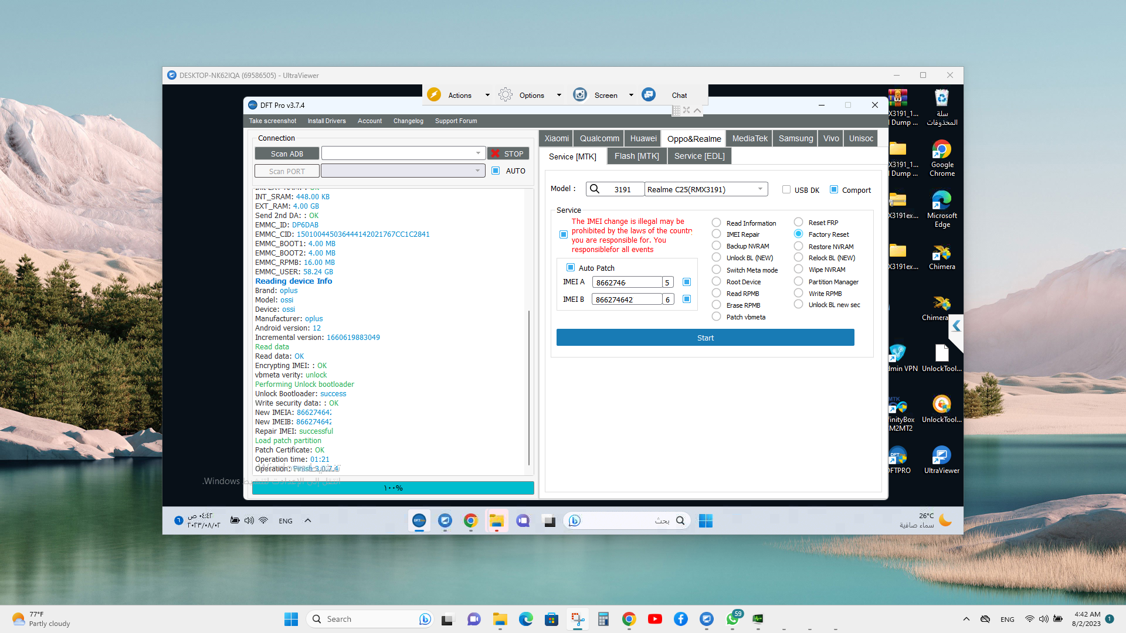Toggle the IMEI change warning checkbox
Viewport: 1126px width, 633px height.
point(564,234)
